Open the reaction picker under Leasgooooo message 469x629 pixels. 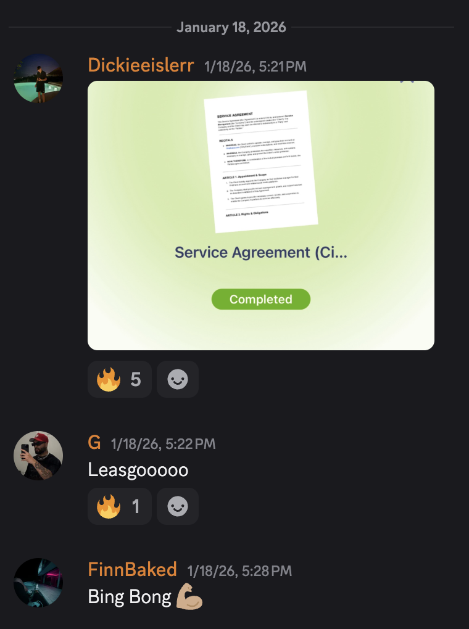178,506
